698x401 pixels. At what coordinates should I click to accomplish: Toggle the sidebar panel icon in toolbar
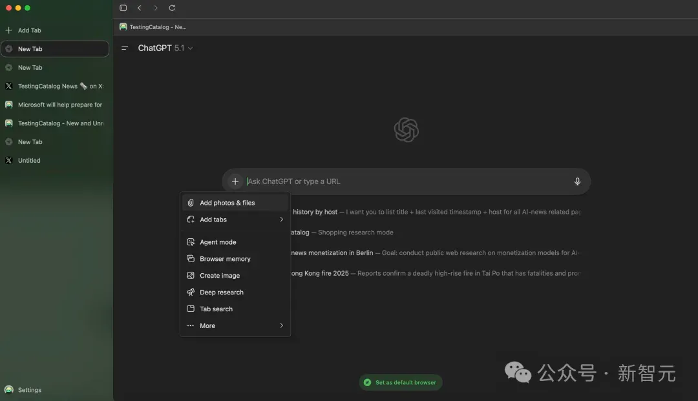pos(123,8)
